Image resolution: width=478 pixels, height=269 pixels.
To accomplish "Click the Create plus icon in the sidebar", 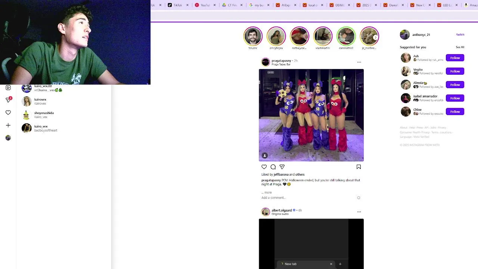I will click(8, 126).
